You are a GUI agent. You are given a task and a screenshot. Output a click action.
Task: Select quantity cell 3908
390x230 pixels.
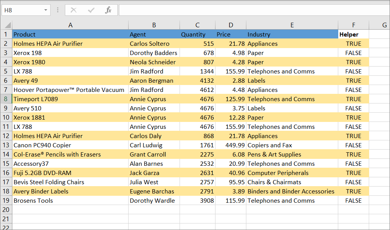(197, 200)
